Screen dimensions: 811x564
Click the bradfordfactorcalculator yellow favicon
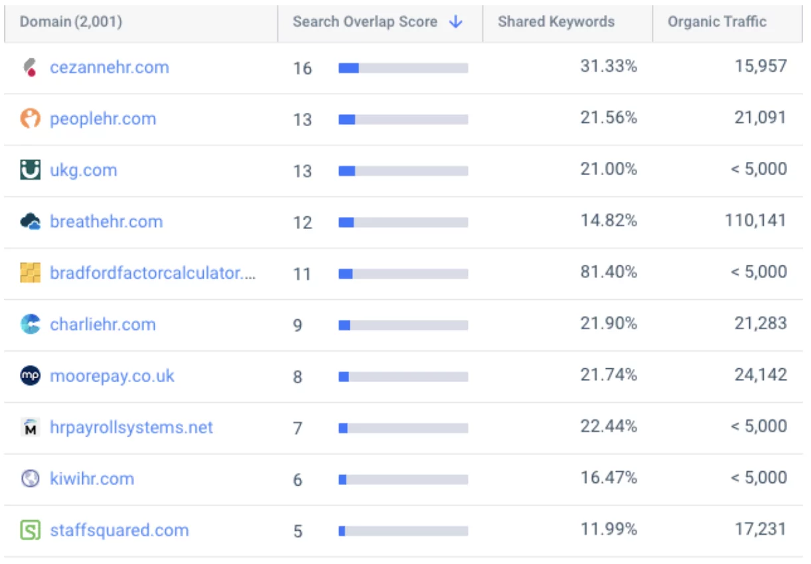(x=30, y=273)
